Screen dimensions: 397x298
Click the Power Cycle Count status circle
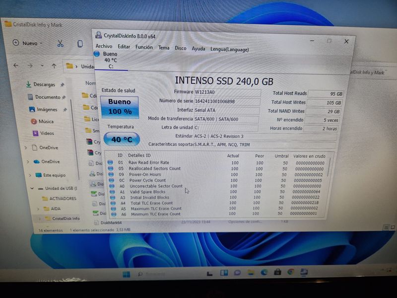pos(111,180)
